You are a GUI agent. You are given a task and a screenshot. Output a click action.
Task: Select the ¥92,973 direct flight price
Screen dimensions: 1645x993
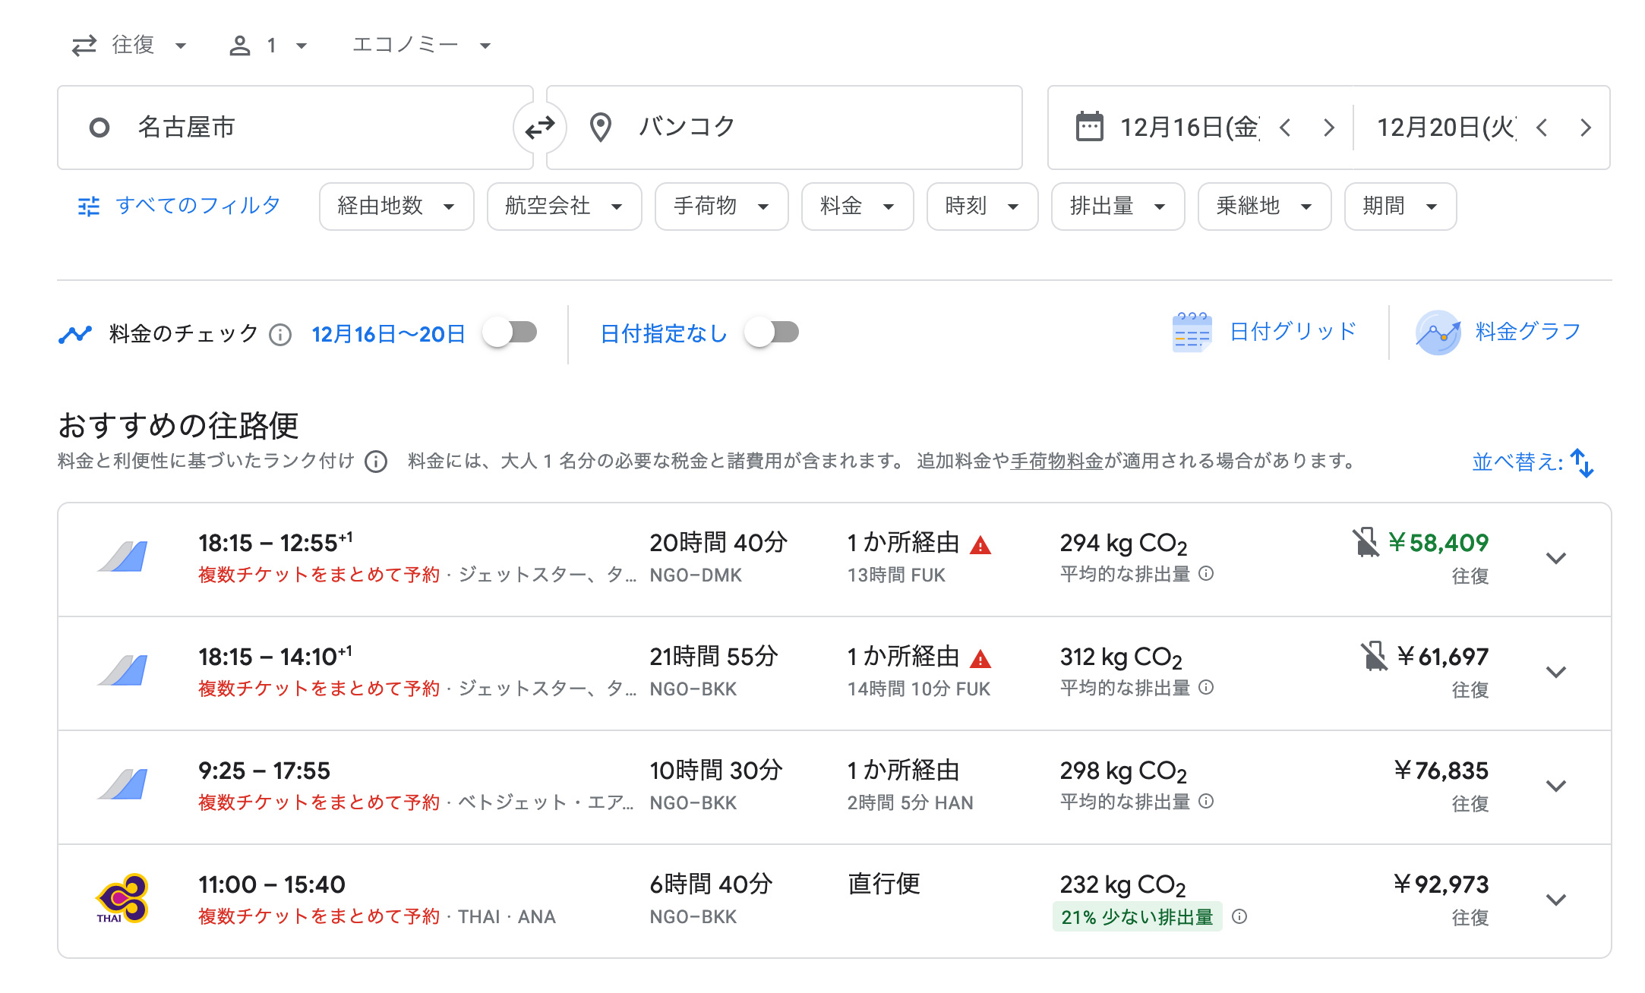pos(1441,885)
